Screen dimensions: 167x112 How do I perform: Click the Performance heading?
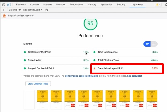click(90, 36)
